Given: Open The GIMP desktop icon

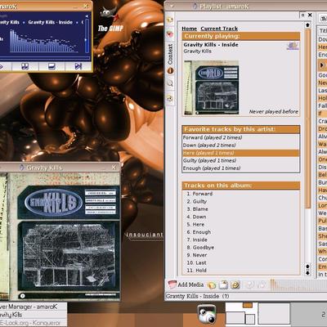Looking at the screenshot, I should click(110, 20).
